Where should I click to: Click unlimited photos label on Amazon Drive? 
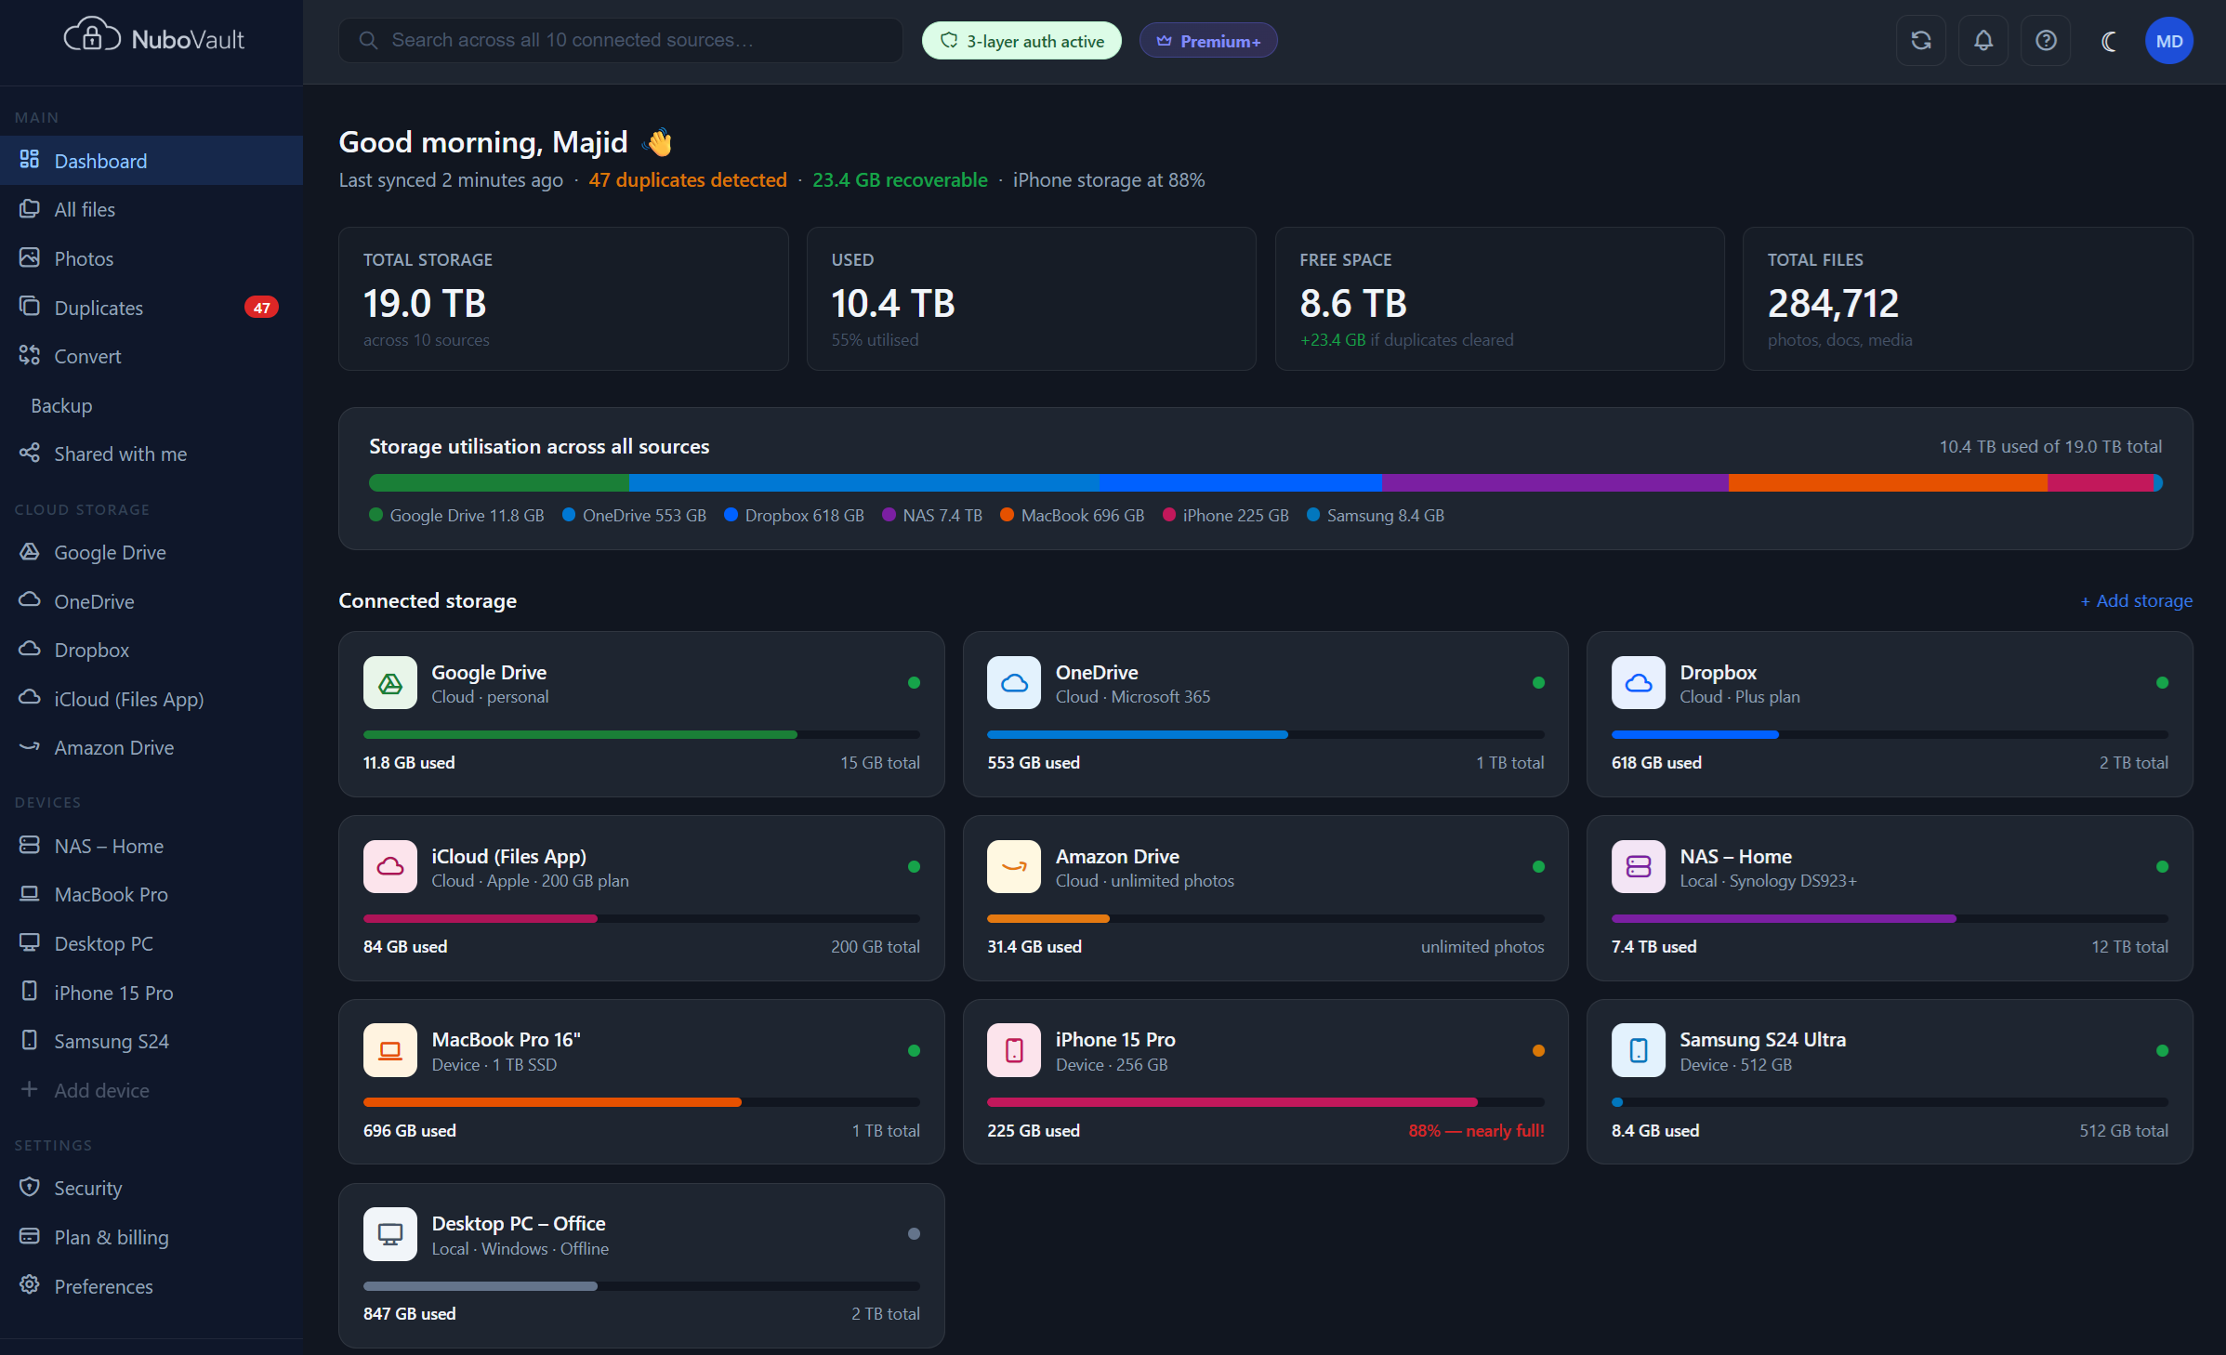(x=1482, y=946)
